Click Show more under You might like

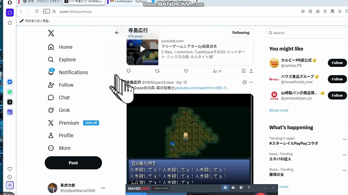[x=279, y=110]
